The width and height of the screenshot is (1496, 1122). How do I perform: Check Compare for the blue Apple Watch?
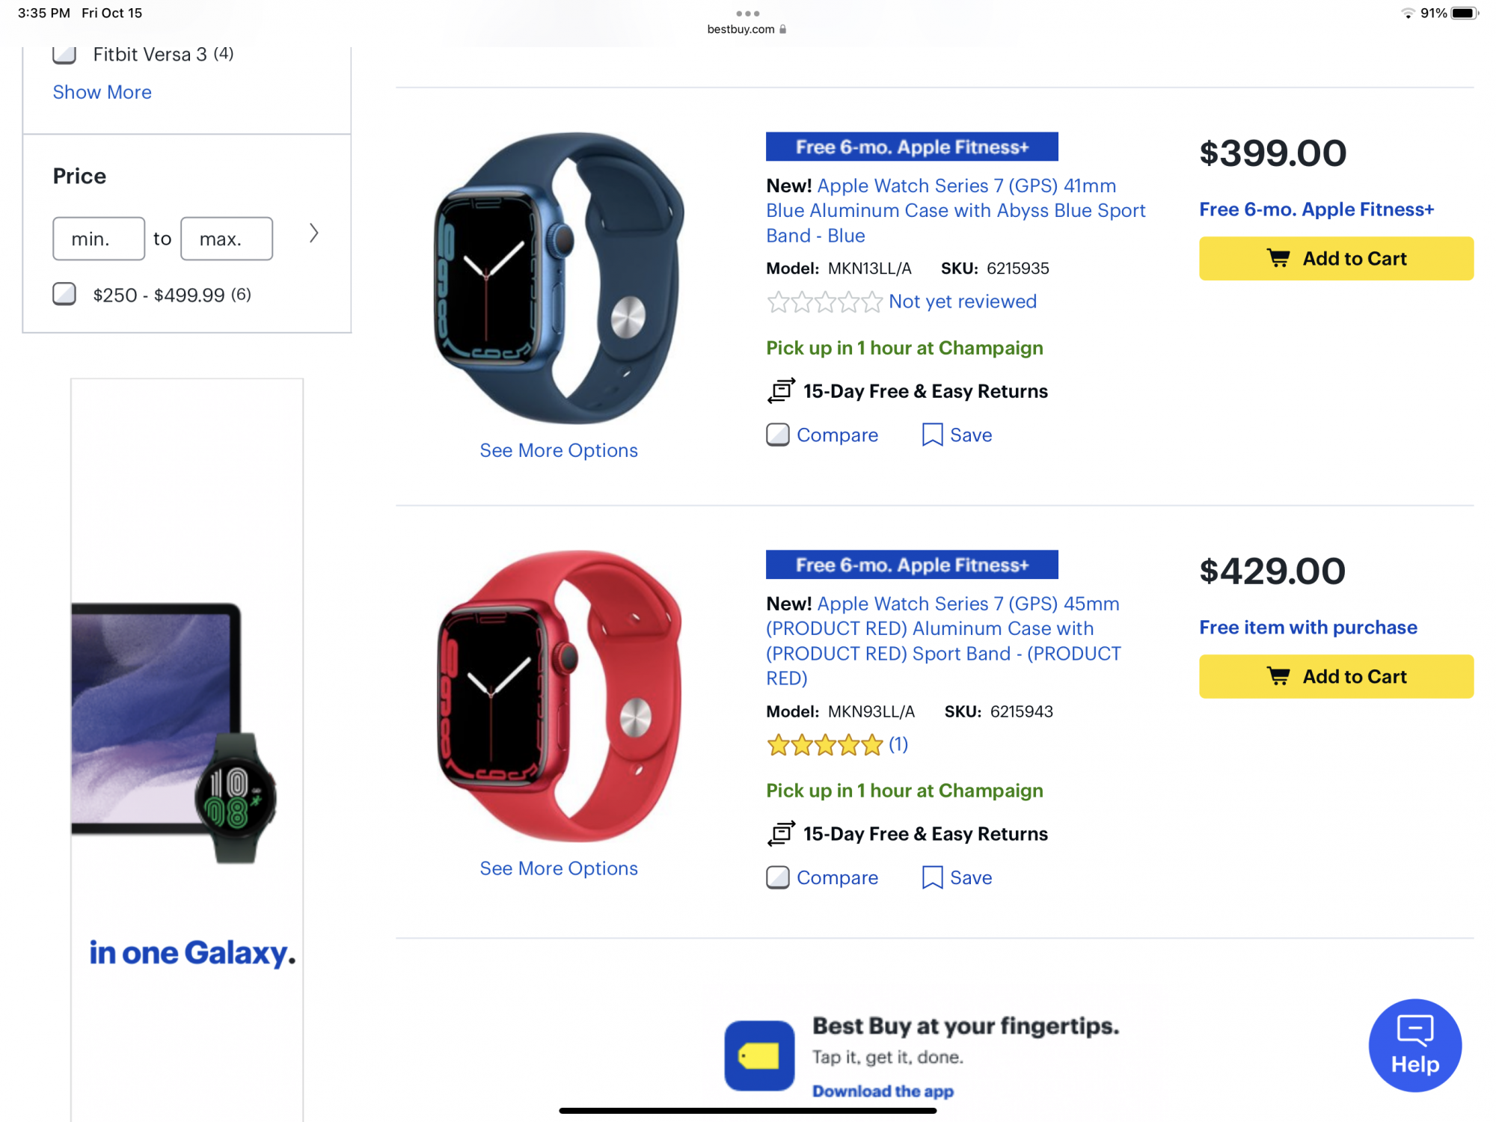click(x=778, y=435)
